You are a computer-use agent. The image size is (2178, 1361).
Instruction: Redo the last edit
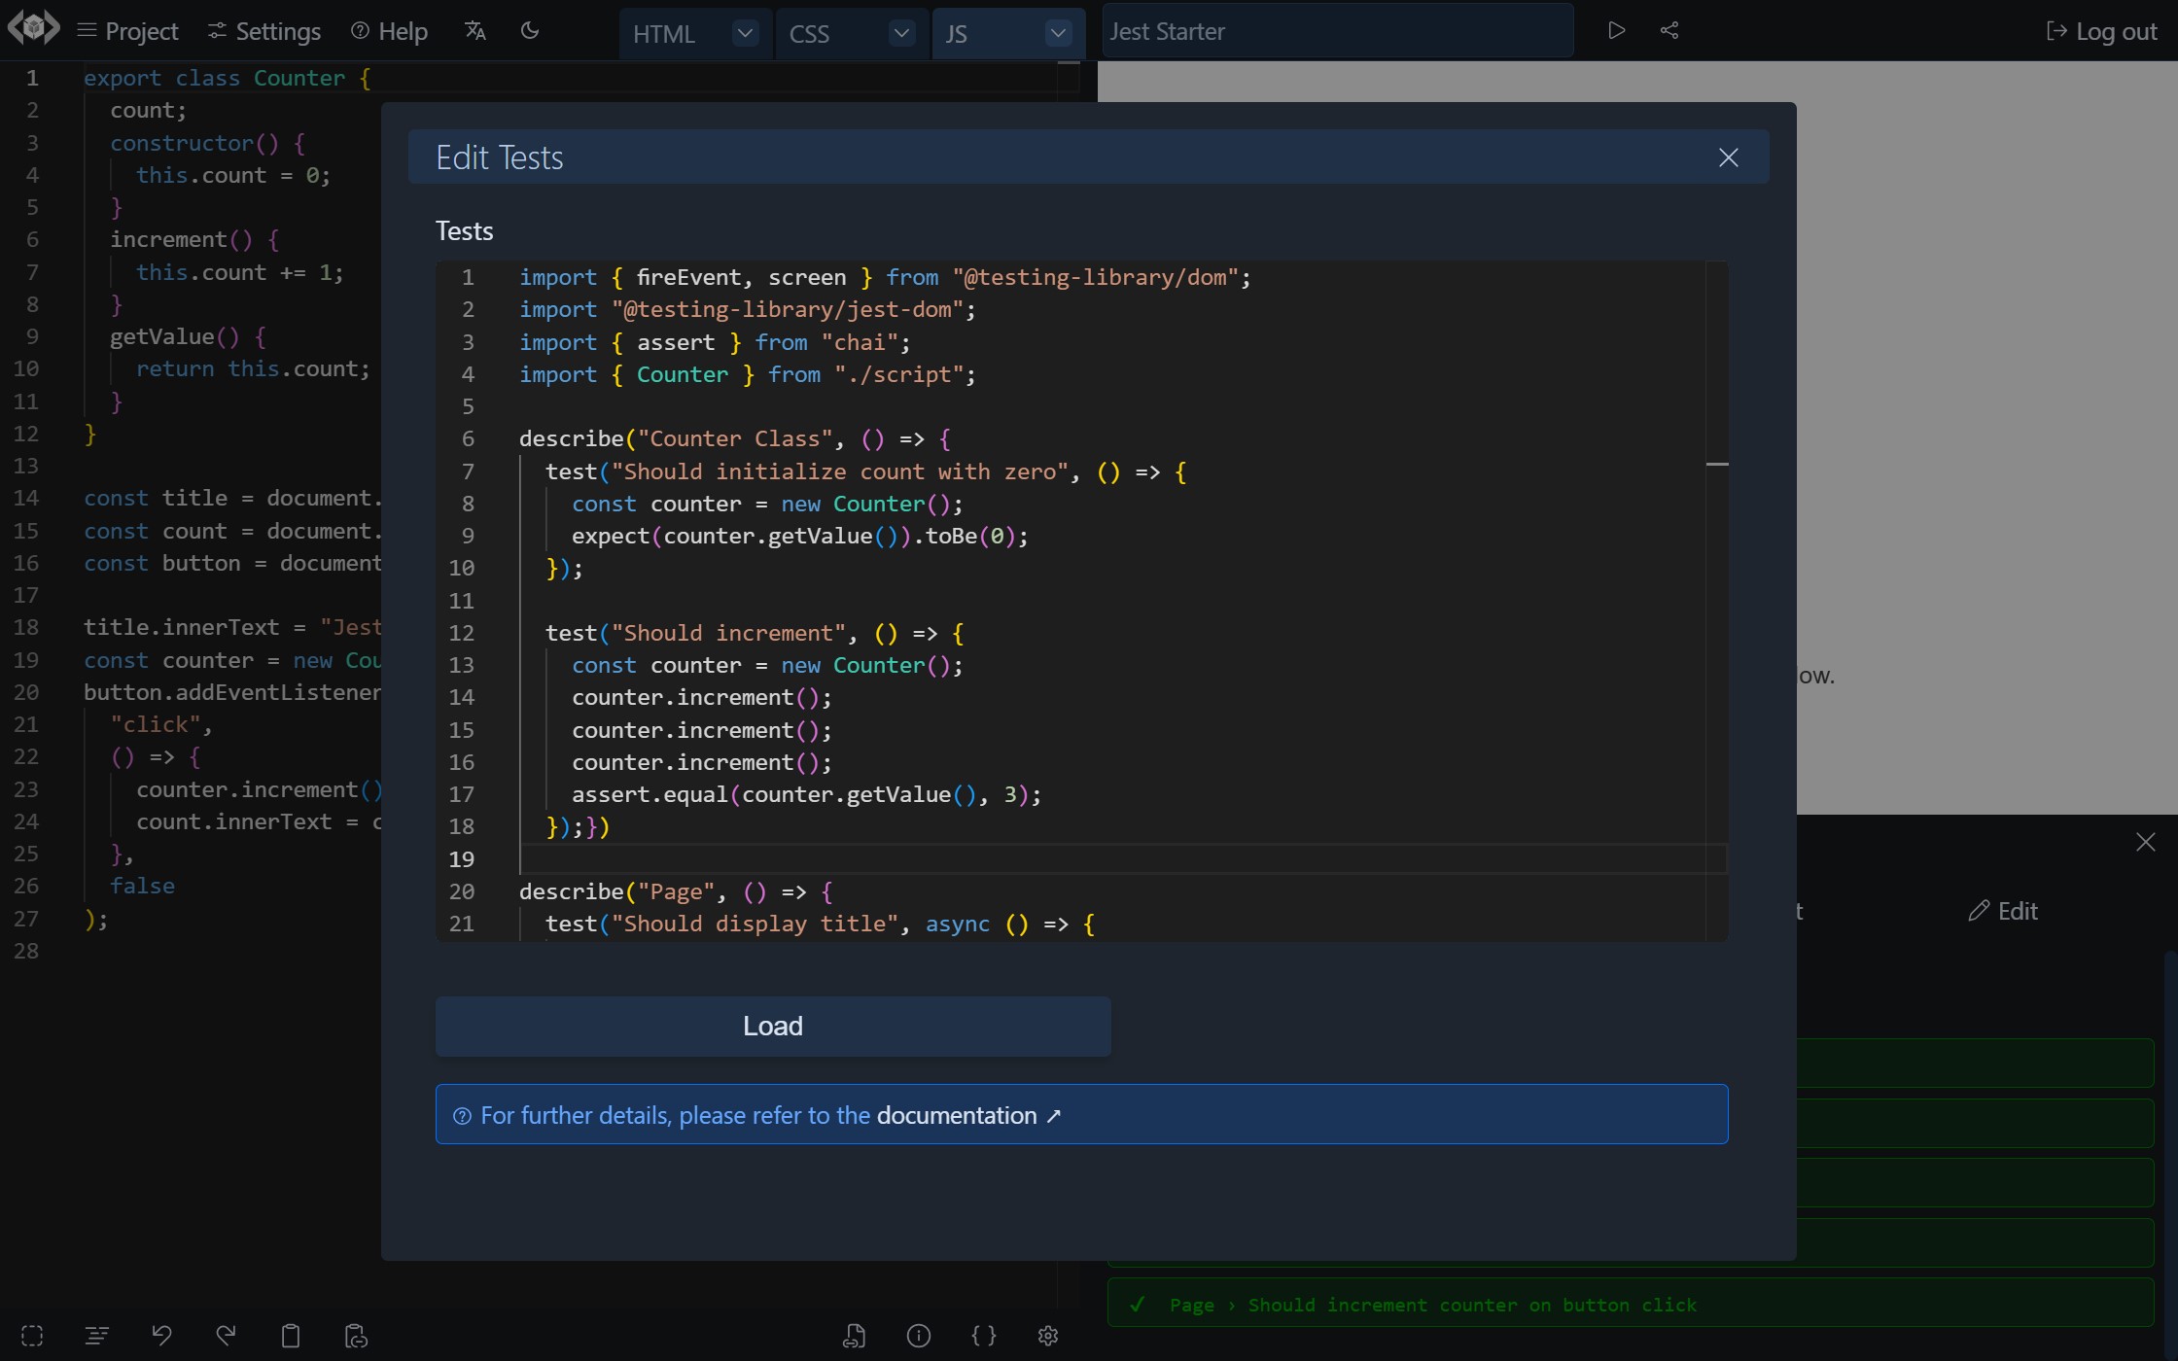tap(226, 1336)
